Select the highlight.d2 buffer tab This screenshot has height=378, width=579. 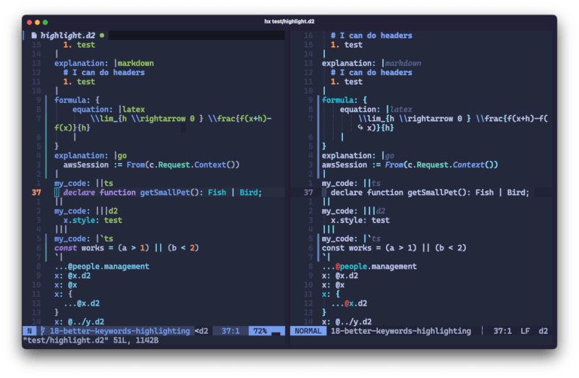[x=69, y=35]
